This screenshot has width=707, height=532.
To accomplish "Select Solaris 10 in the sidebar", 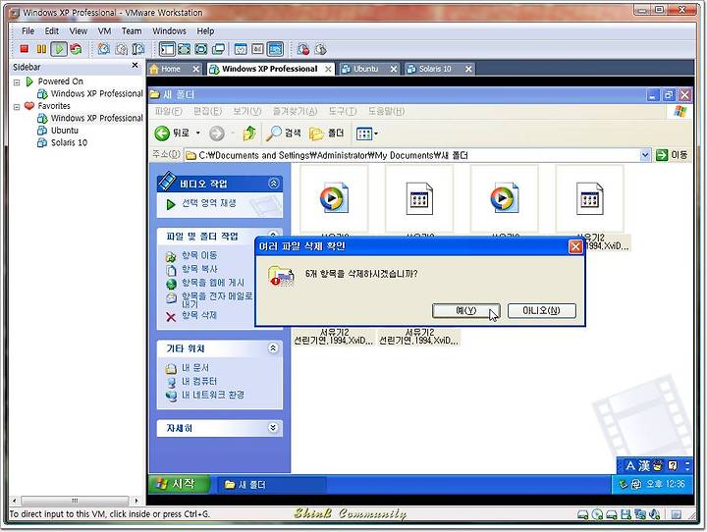I will point(69,142).
